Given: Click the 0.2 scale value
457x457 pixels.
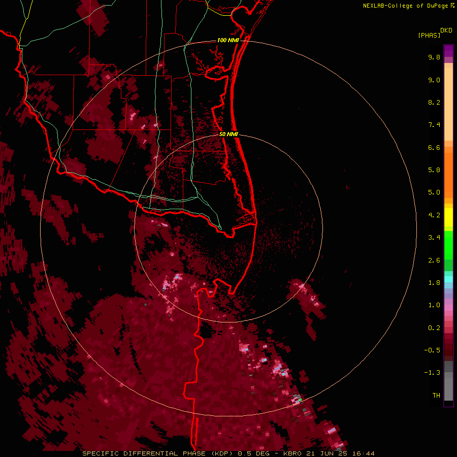Looking at the screenshot, I should coord(434,328).
